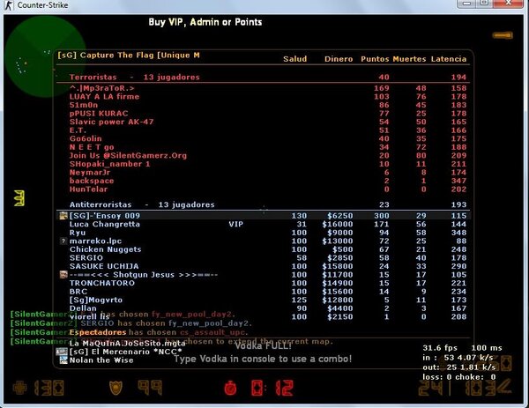This screenshot has height=408, width=529.
Task: Click the ammo bullet icon in the HUD
Action: [503, 388]
